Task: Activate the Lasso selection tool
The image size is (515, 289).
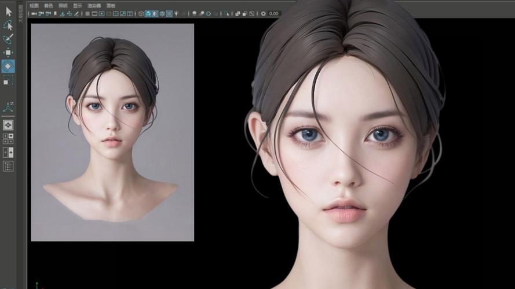Action: coord(8,25)
